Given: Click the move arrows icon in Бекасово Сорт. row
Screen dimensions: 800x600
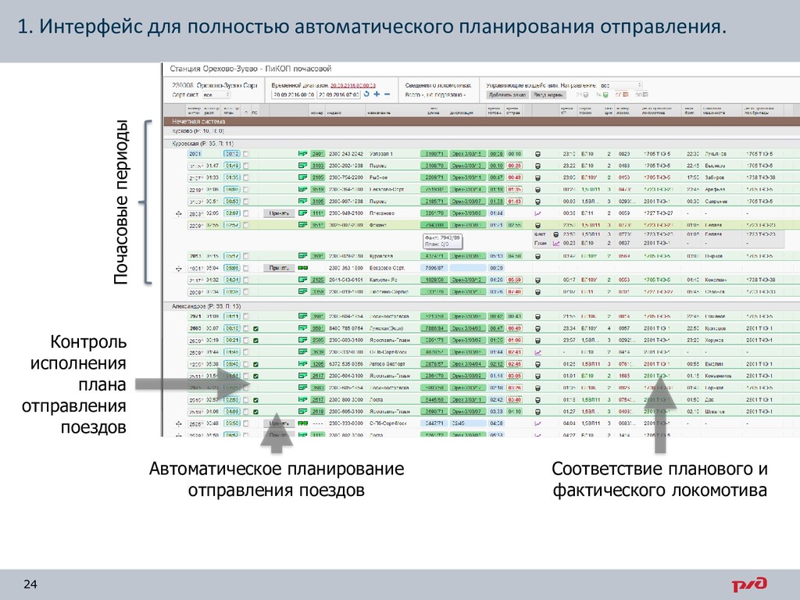Looking at the screenshot, I should [x=179, y=269].
